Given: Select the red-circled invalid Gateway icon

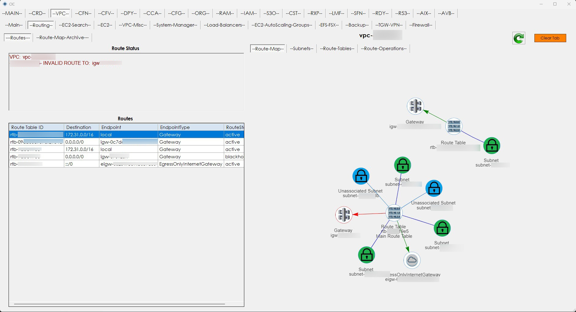Looking at the screenshot, I should coord(344,215).
